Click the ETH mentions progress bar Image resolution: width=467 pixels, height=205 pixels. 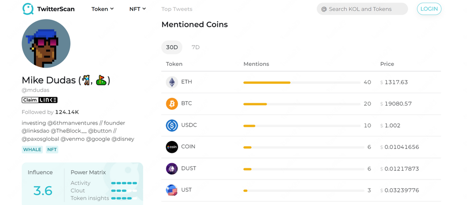click(302, 83)
